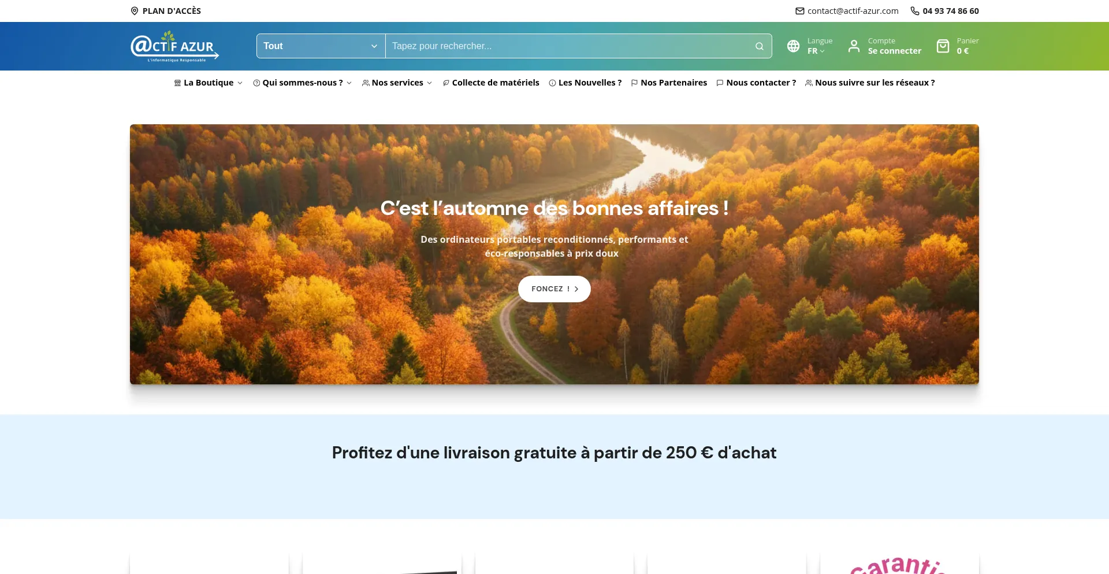Click the search magnifier icon
Screen dimensions: 1109x574
pyautogui.click(x=759, y=46)
